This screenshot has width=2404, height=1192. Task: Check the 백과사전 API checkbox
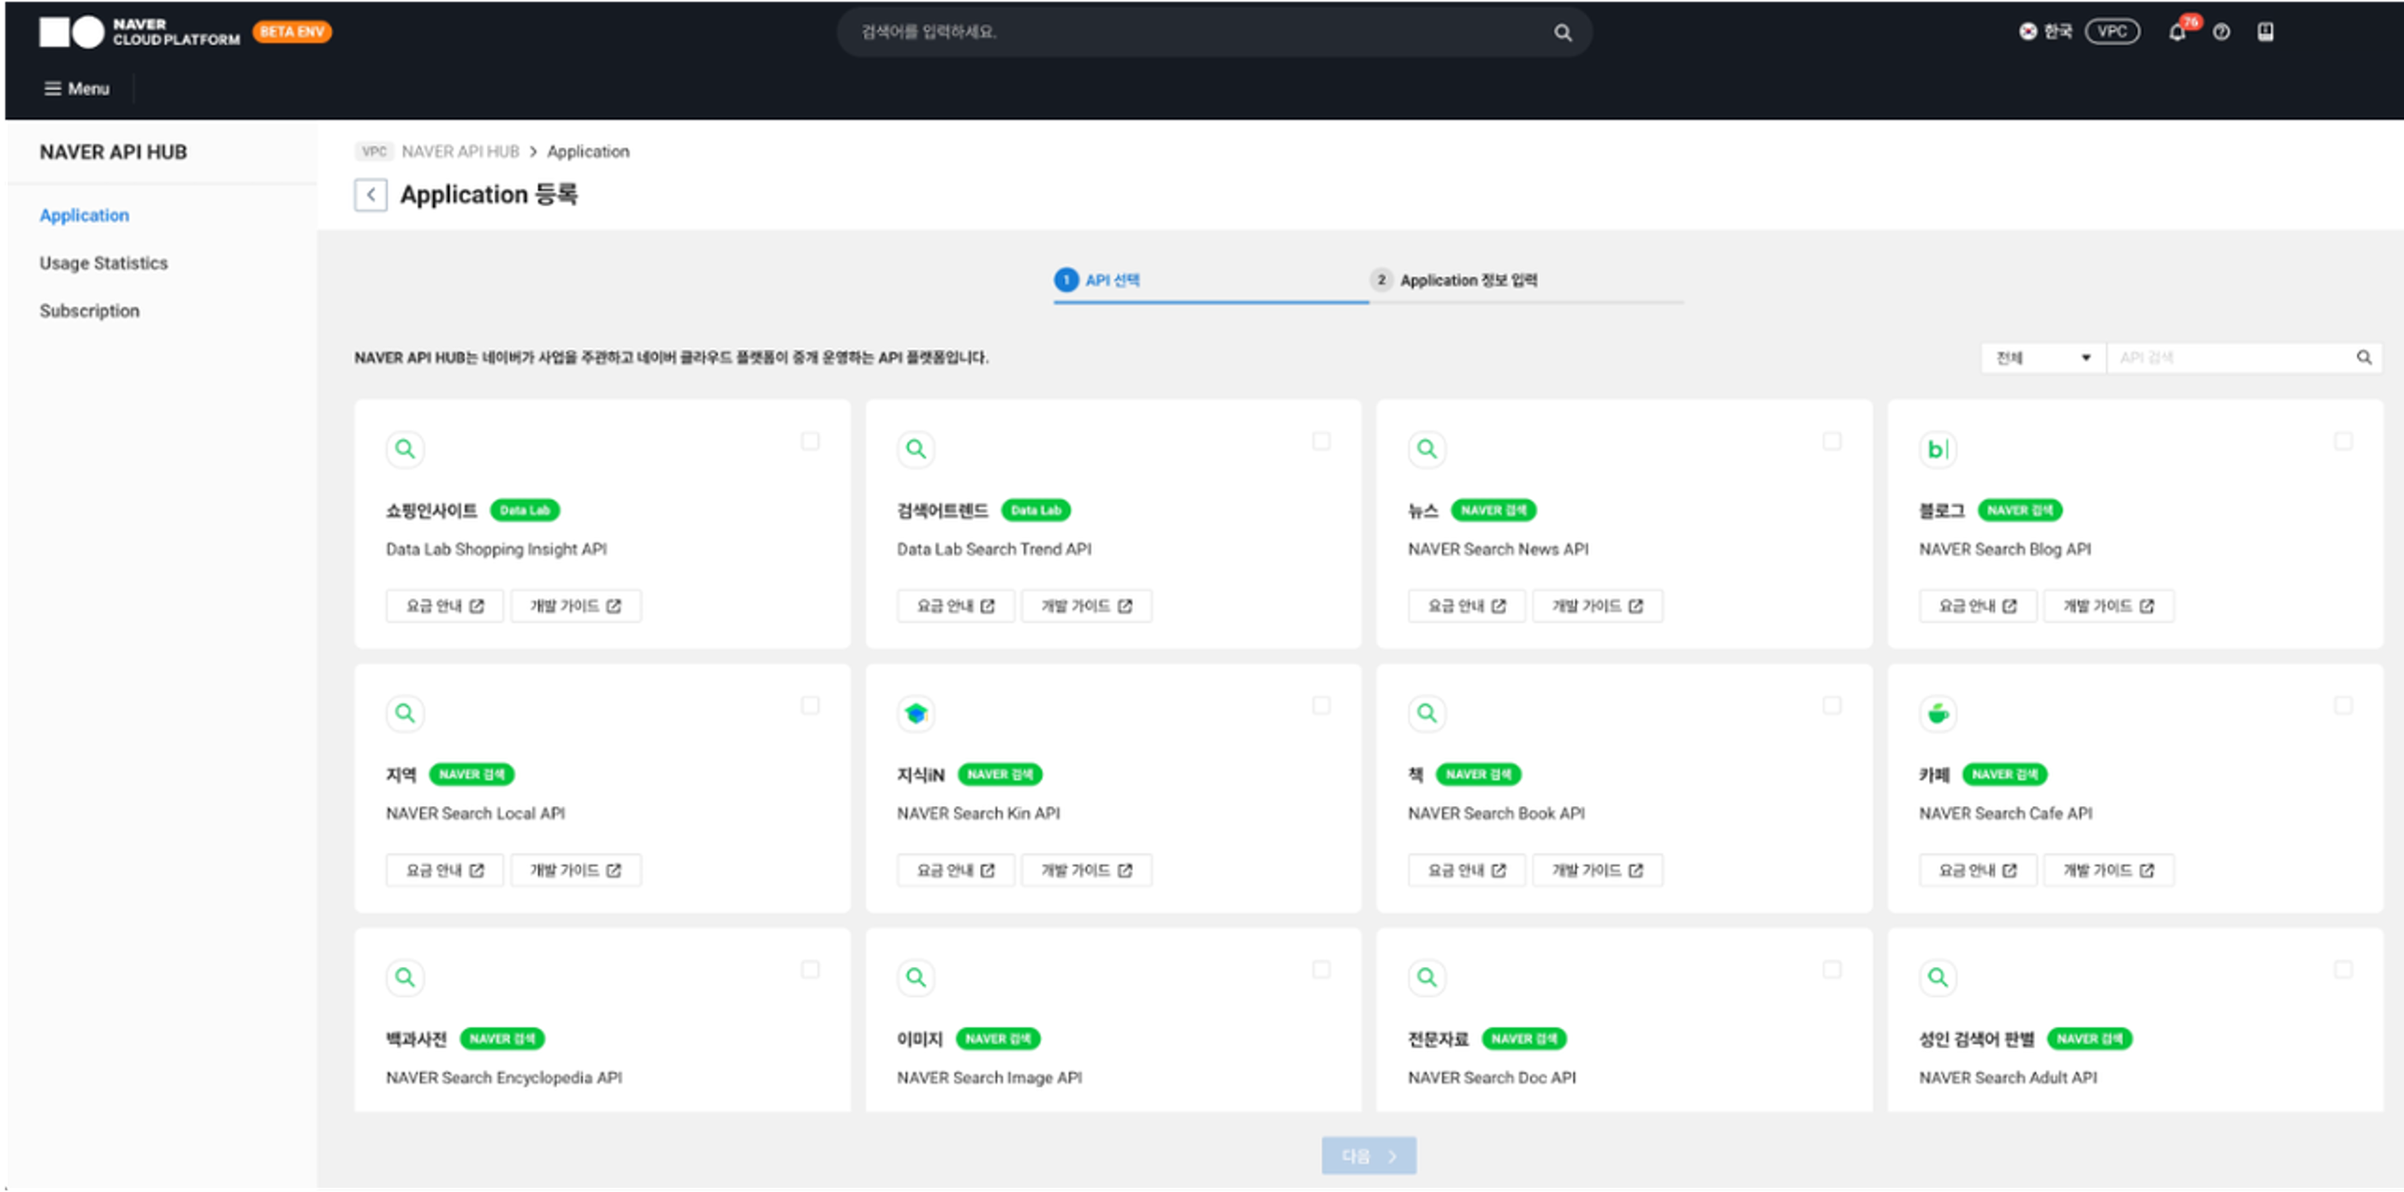[x=810, y=969]
